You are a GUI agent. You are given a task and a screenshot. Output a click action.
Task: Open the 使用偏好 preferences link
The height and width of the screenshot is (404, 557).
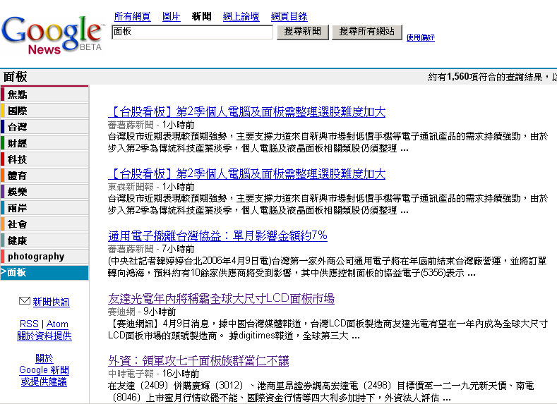(421, 37)
